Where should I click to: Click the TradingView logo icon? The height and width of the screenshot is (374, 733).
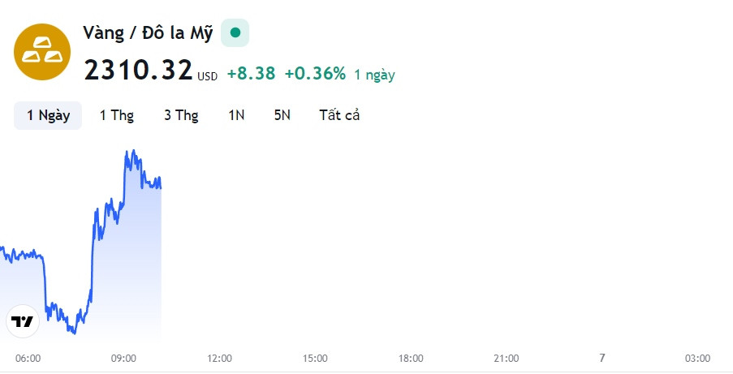(x=23, y=321)
